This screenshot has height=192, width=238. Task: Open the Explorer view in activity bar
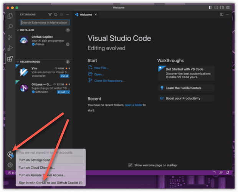pyautogui.click(x=10, y=16)
